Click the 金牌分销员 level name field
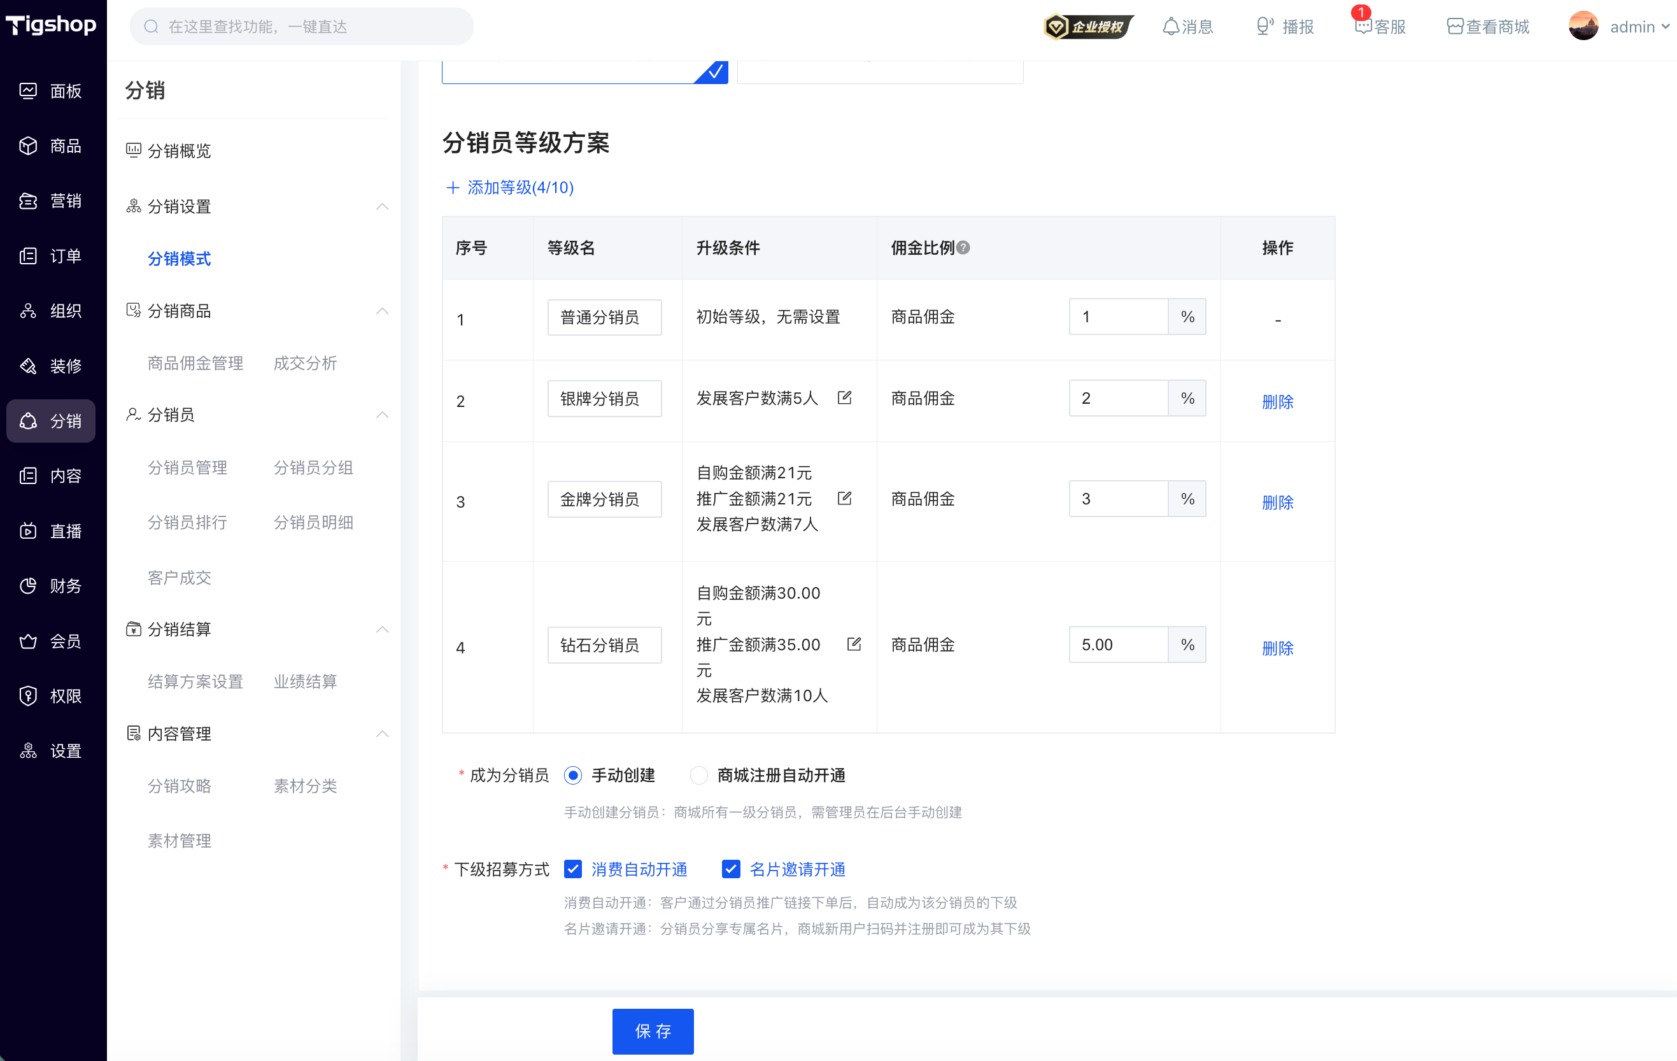The height and width of the screenshot is (1061, 1677). (604, 499)
